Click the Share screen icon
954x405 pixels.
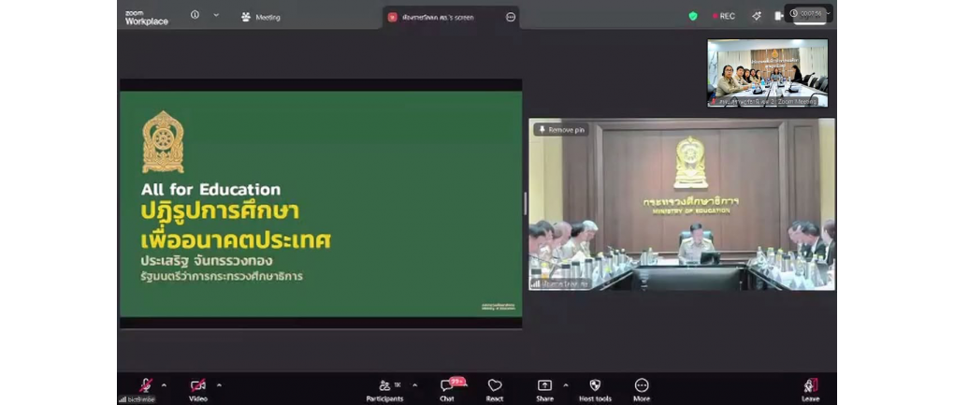click(x=544, y=385)
